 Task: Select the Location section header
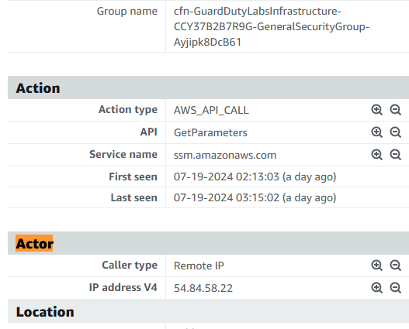click(45, 311)
